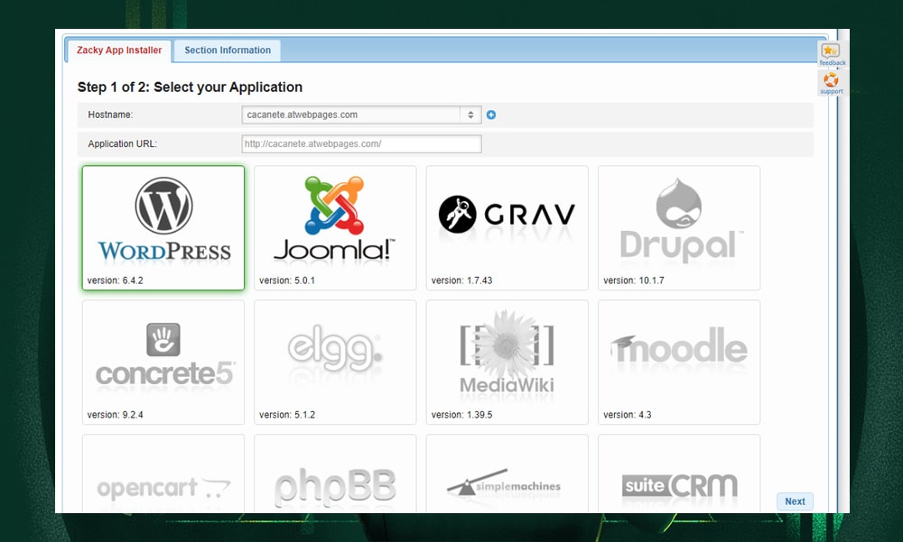Choose MediaWiki for installation
Screen dimensions: 903x542
507,361
